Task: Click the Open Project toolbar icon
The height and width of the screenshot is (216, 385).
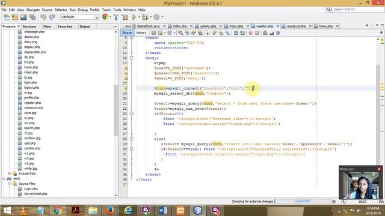Action: point(23,17)
